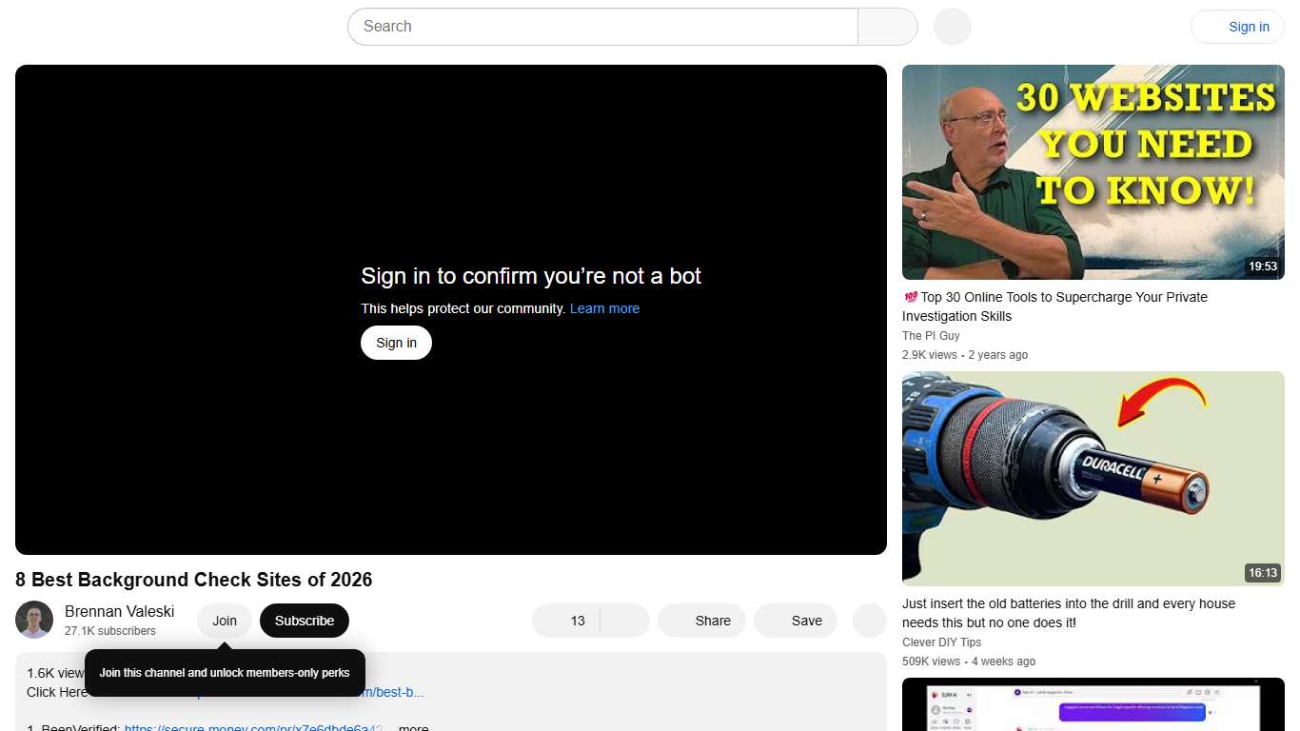
Task: Click the voice search microphone icon
Action: tap(952, 27)
